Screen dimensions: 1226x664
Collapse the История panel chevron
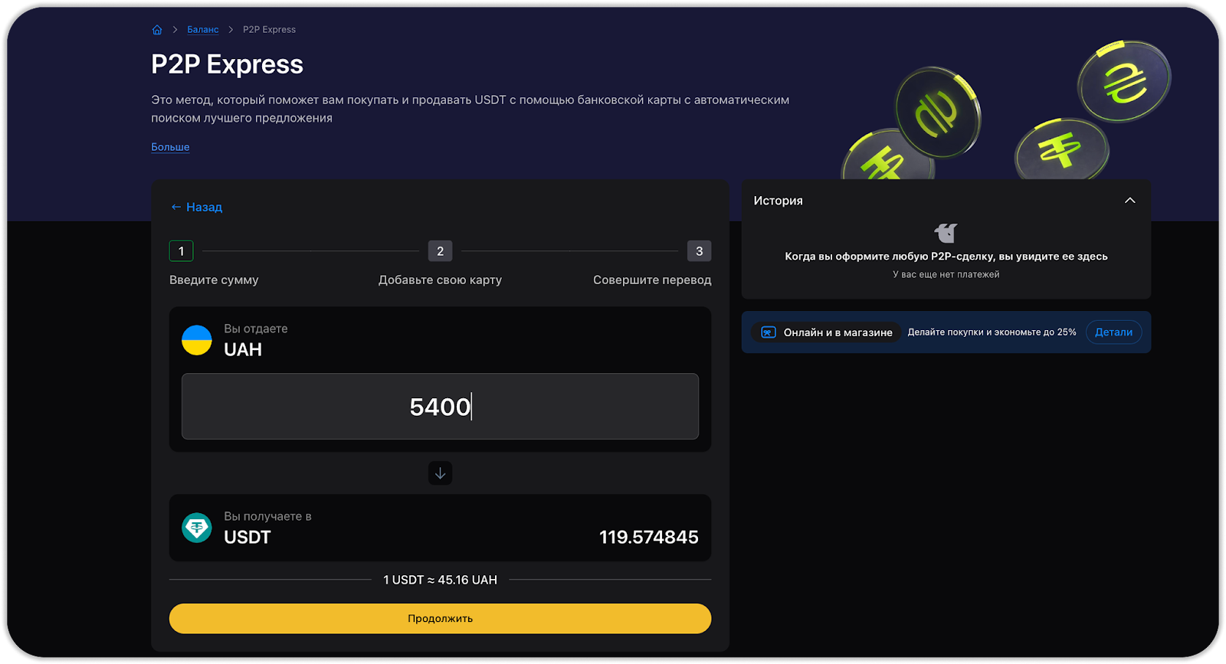pyautogui.click(x=1129, y=201)
